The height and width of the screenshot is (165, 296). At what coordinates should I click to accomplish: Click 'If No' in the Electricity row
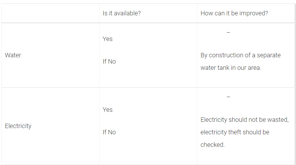point(109,132)
